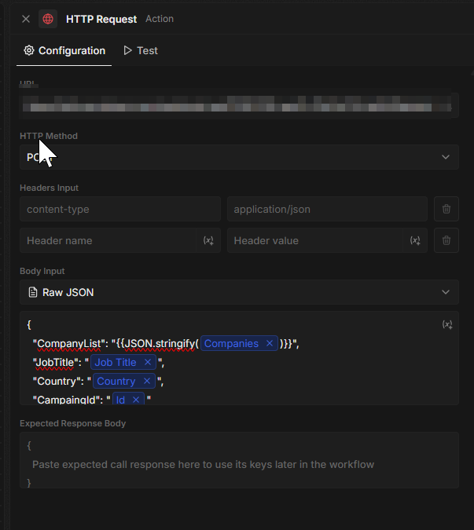Remove the Job Title variable chip
This screenshot has height=530, width=474.
[148, 362]
